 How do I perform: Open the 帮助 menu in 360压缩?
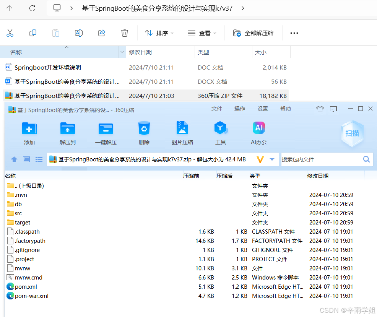tap(285, 109)
